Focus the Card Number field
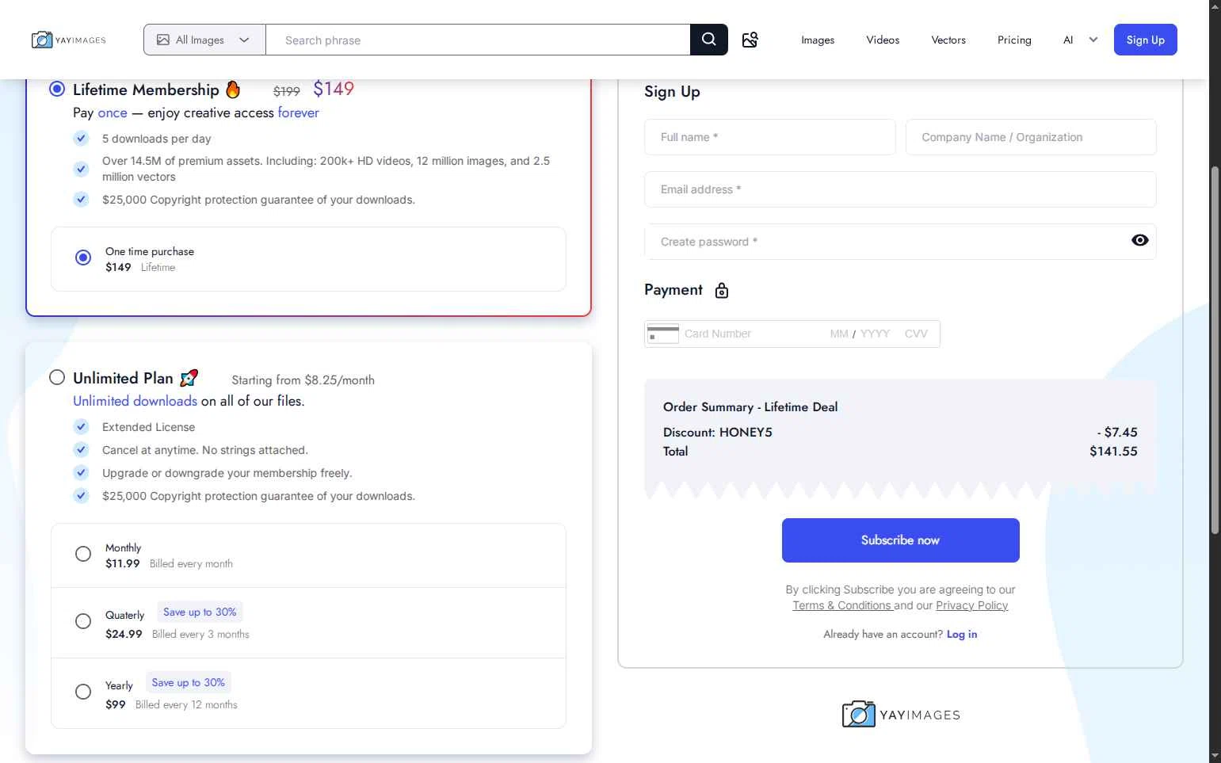This screenshot has width=1221, height=763. 753,334
